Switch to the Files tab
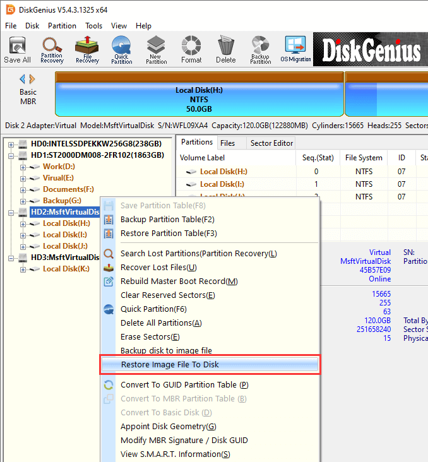The image size is (428, 462). click(x=227, y=143)
